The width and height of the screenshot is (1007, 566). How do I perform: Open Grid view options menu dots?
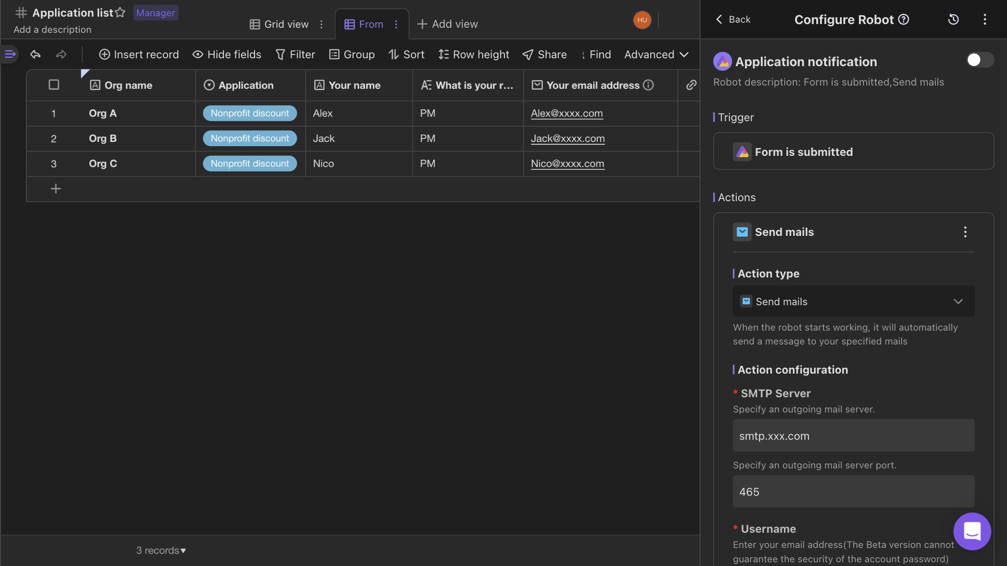(x=321, y=24)
